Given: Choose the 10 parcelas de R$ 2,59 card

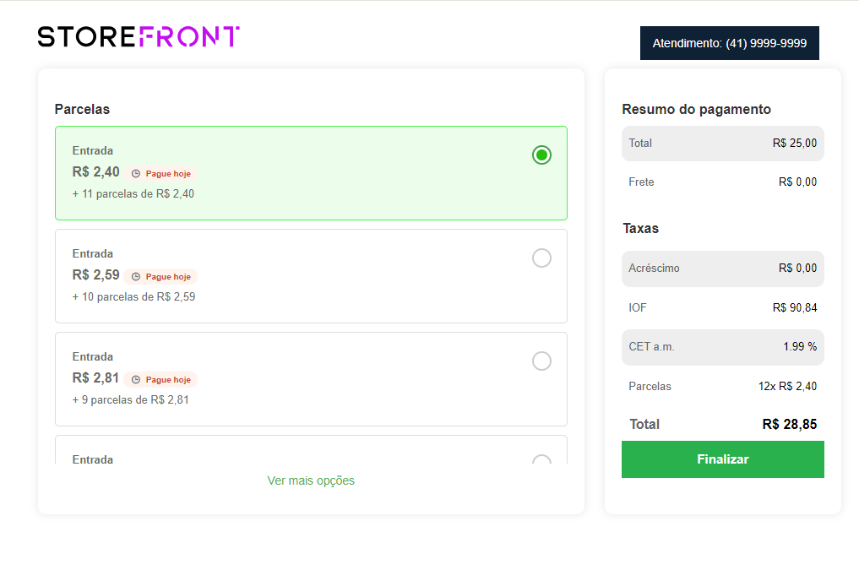Looking at the screenshot, I should click(311, 276).
